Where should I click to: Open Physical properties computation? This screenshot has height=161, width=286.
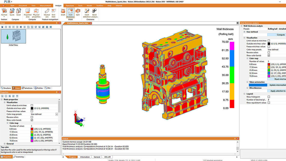[36, 13]
